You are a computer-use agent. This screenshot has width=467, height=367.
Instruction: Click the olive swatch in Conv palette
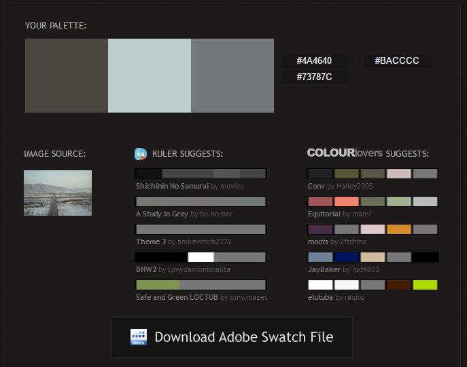click(347, 174)
